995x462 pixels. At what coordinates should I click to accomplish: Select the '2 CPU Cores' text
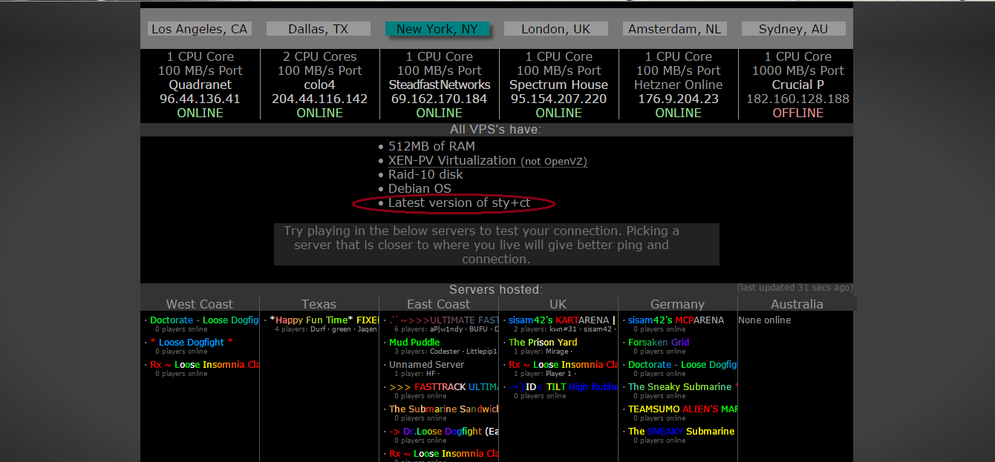319,56
